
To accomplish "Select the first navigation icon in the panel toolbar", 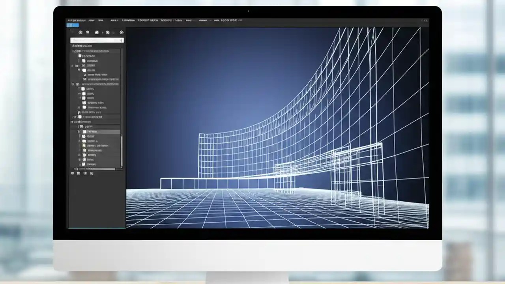I will [80, 32].
